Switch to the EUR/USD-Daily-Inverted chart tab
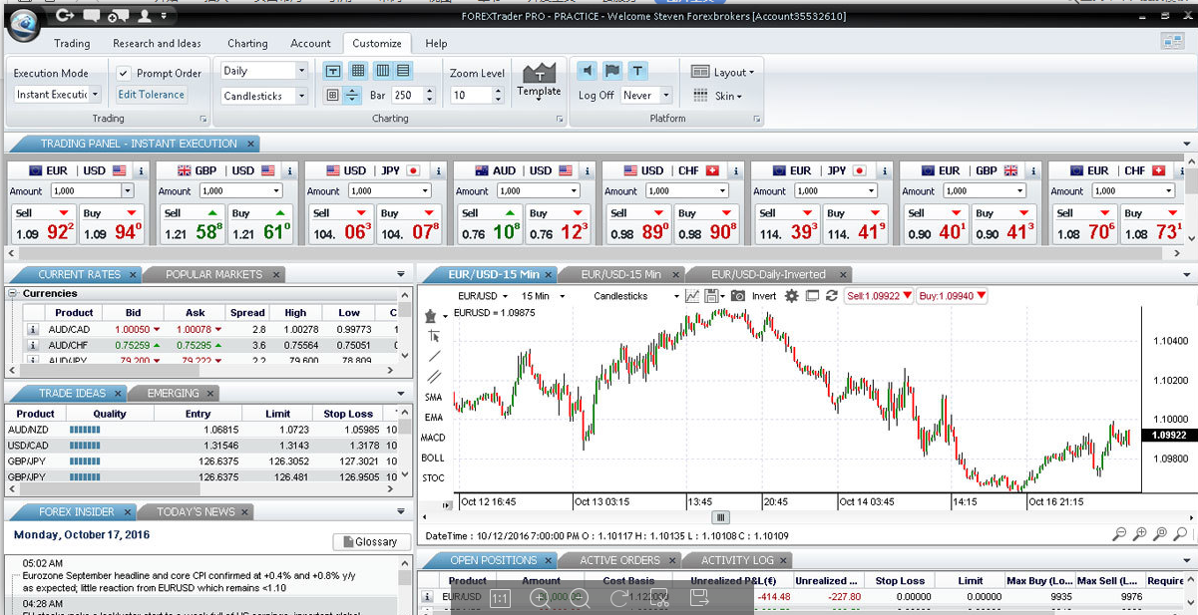The height and width of the screenshot is (615, 1198). pyautogui.click(x=768, y=274)
